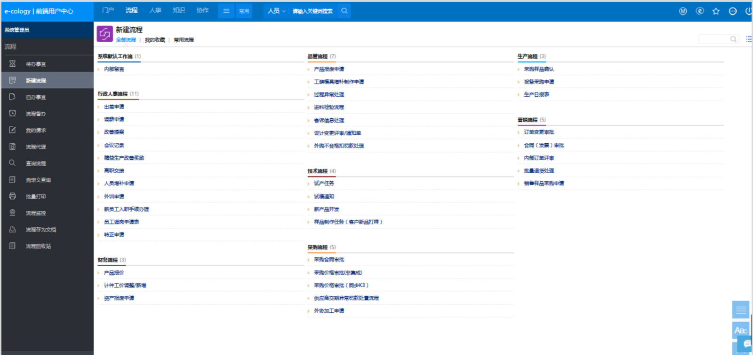Image resolution: width=753 pixels, height=355 pixels.
Task: Select the 全部流程 tab
Action: click(x=126, y=40)
